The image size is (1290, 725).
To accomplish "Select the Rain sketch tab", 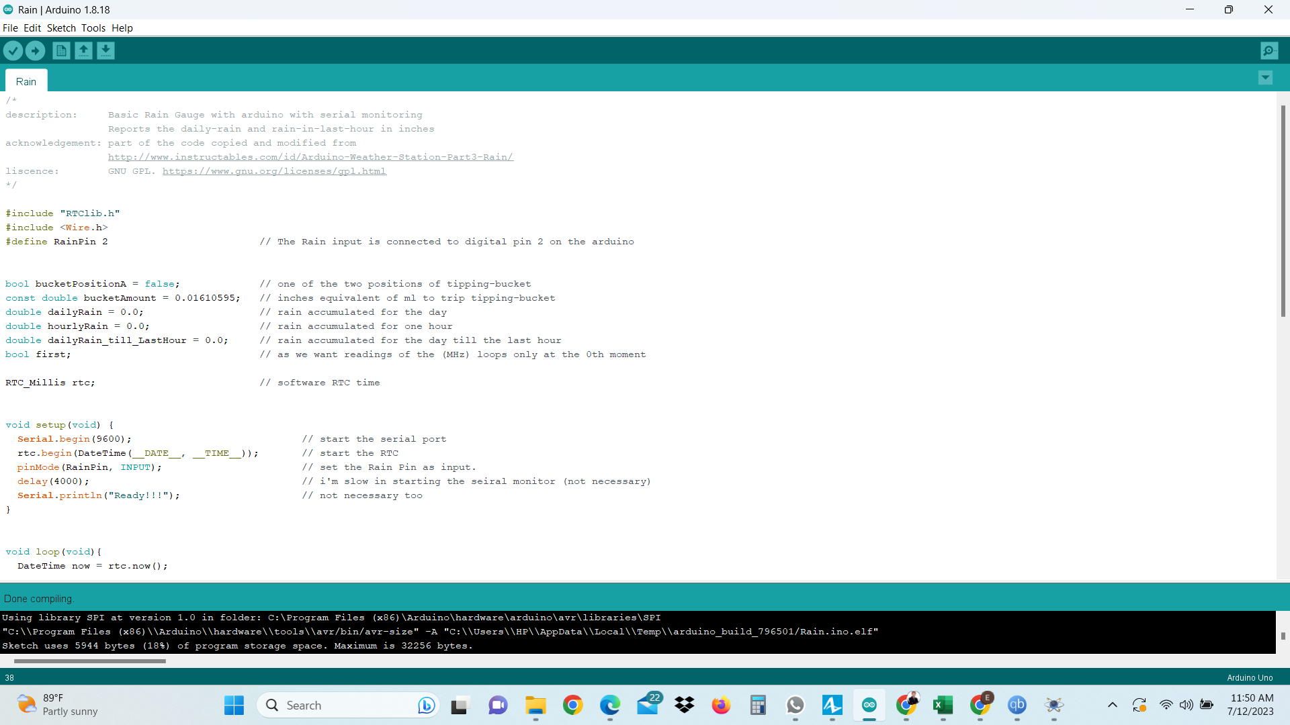I will tap(26, 81).
